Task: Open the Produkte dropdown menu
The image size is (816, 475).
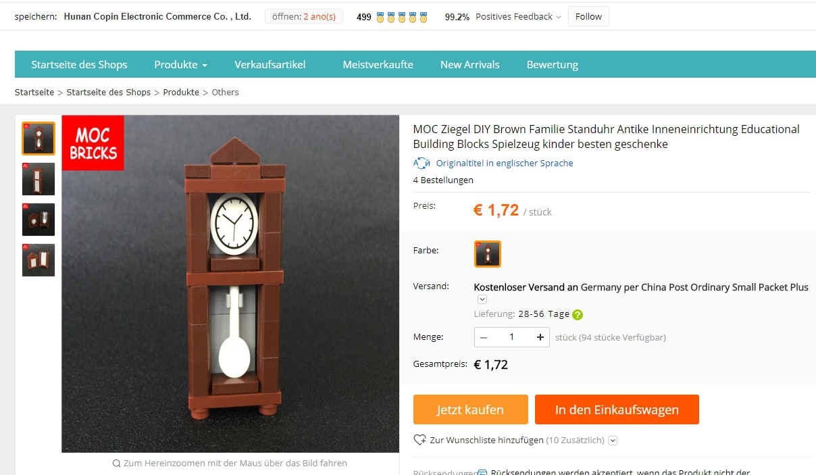Action: (180, 65)
